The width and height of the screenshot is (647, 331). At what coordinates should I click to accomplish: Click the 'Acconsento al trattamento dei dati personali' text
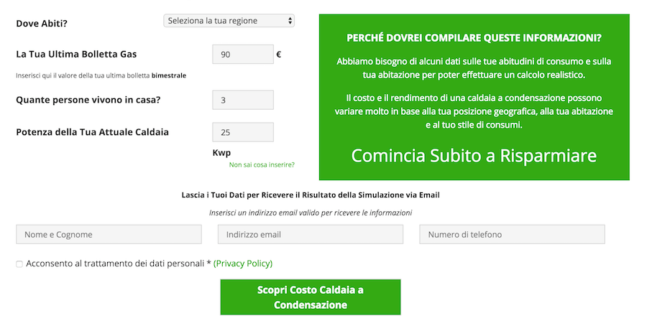click(115, 264)
